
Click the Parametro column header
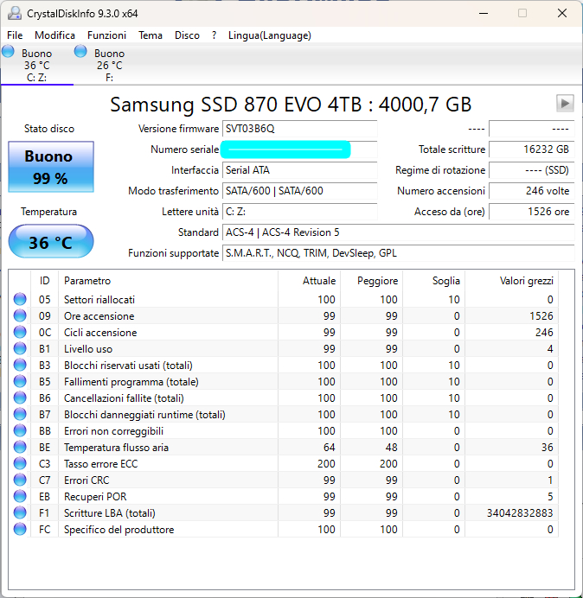point(169,281)
